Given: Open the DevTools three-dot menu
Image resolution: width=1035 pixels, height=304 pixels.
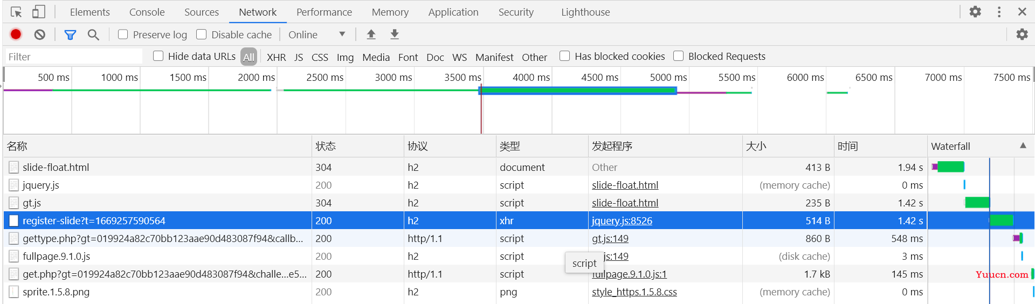Looking at the screenshot, I should point(999,12).
